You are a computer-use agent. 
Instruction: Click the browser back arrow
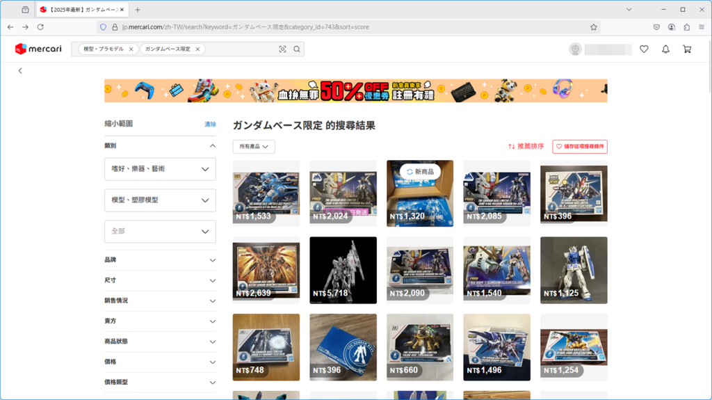[10, 27]
